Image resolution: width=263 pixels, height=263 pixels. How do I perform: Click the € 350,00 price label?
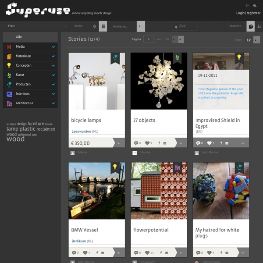[x=80, y=143]
